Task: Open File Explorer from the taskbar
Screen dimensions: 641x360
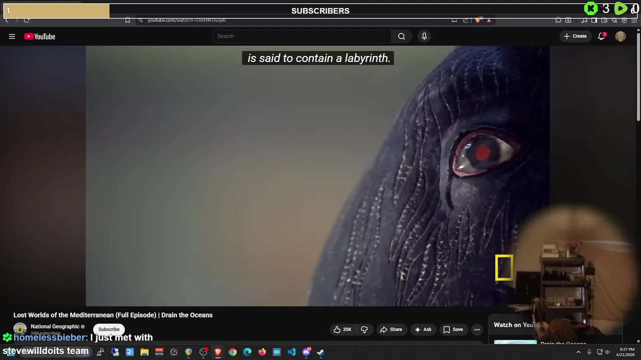Action: [x=144, y=352]
